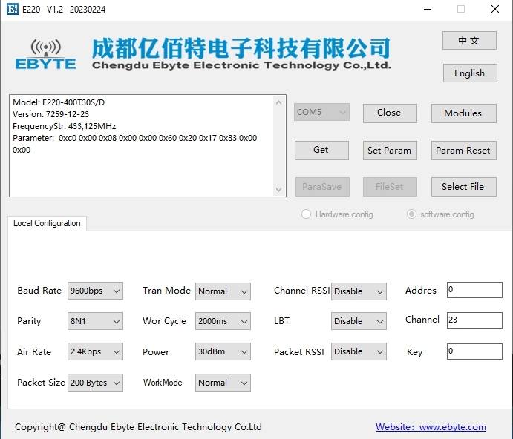The height and width of the screenshot is (439, 513).
Task: Click scroll down arrow in info box
Action: (278, 189)
